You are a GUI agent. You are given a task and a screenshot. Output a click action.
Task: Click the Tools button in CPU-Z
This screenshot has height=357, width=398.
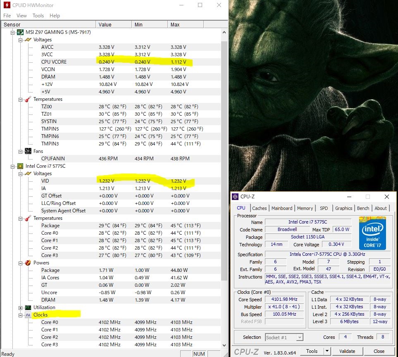(x=312, y=351)
